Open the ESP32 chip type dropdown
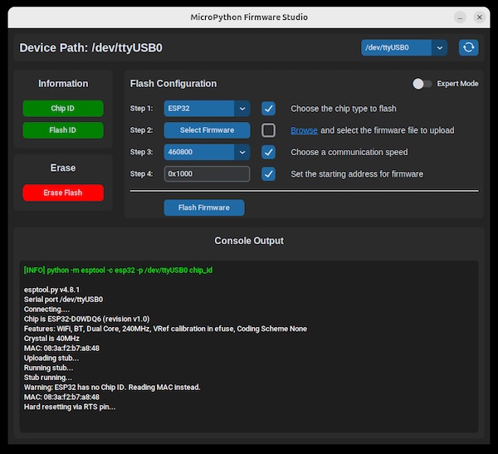 207,109
